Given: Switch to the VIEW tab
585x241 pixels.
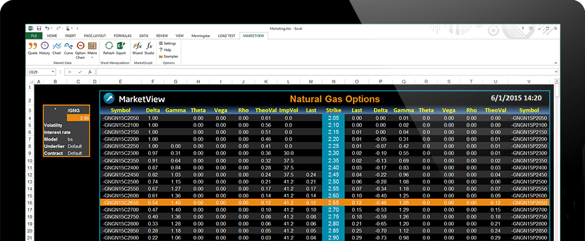Looking at the screenshot, I should (x=179, y=36).
